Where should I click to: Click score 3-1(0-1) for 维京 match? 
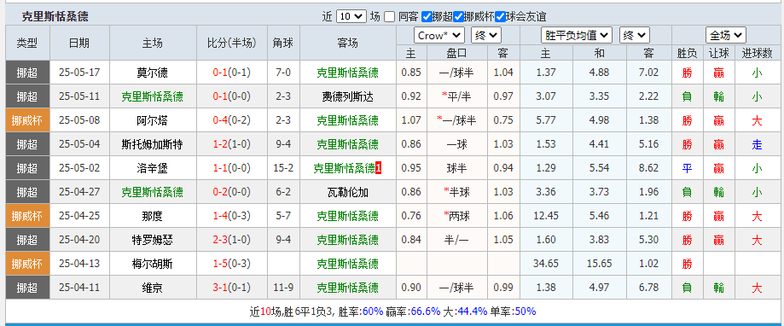pyautogui.click(x=231, y=288)
